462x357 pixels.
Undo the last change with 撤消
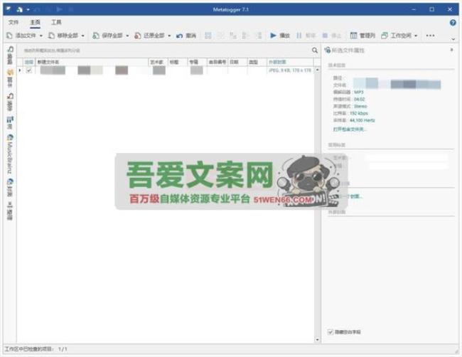click(x=186, y=36)
